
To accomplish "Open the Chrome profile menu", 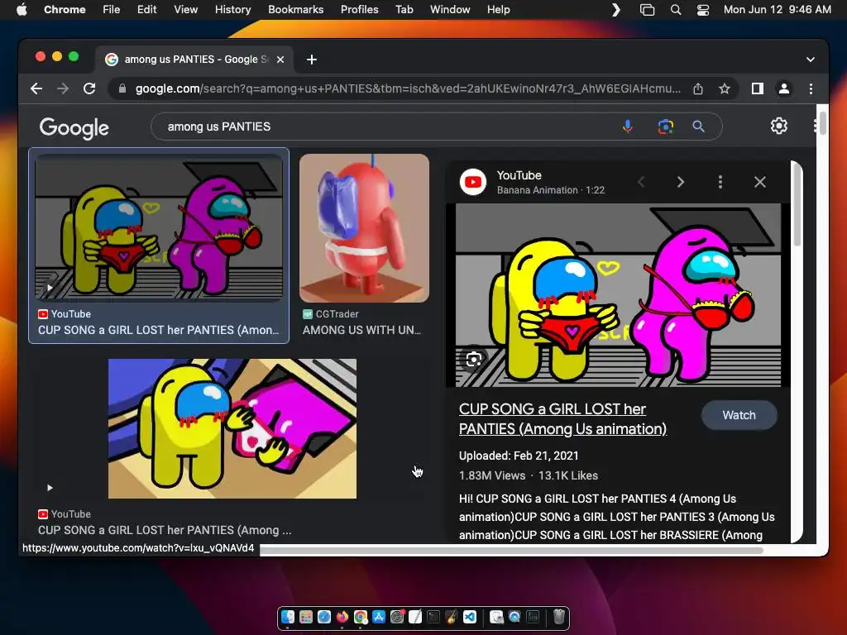I will pos(784,88).
